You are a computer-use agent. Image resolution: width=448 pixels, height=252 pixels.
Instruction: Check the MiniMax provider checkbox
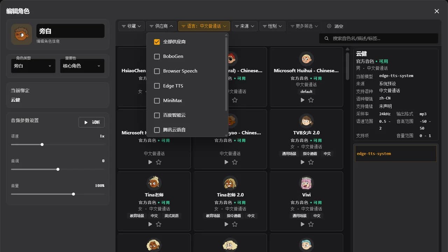(157, 100)
